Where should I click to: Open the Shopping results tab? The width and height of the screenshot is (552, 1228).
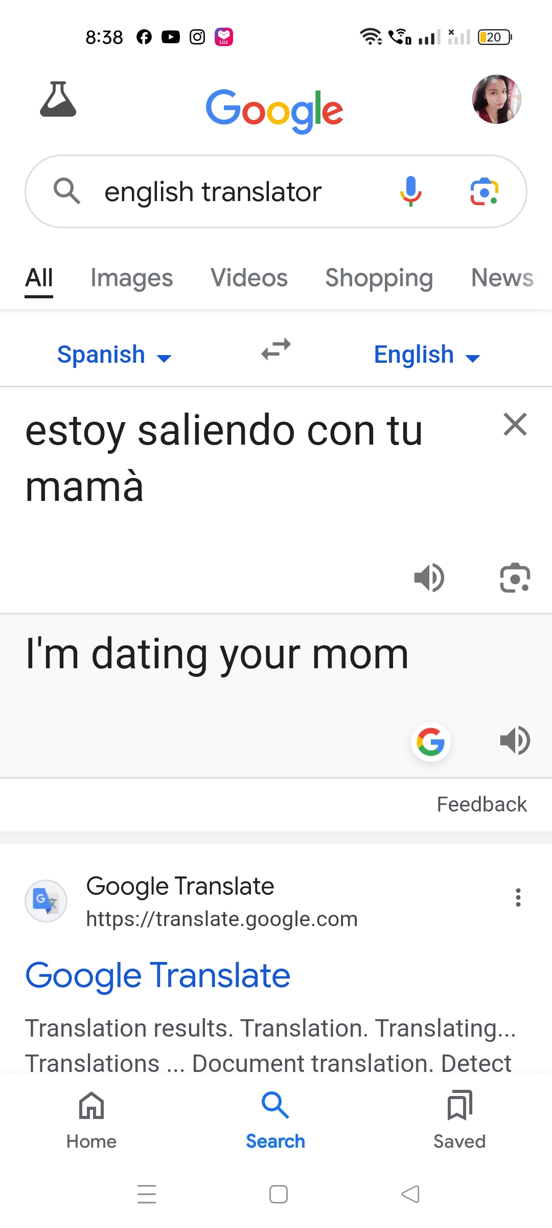point(379,278)
